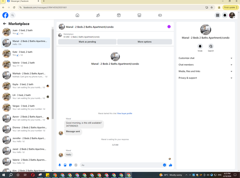Open the Friends icon in top navigation
The height and width of the screenshot is (178, 240).
98,15
